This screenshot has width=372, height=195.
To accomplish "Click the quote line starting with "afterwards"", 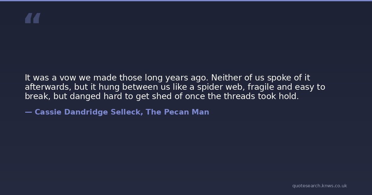I will [175, 87].
